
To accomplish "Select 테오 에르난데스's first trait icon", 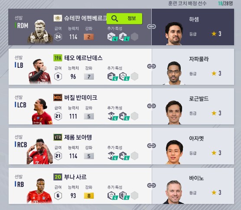I will tap(112, 77).
